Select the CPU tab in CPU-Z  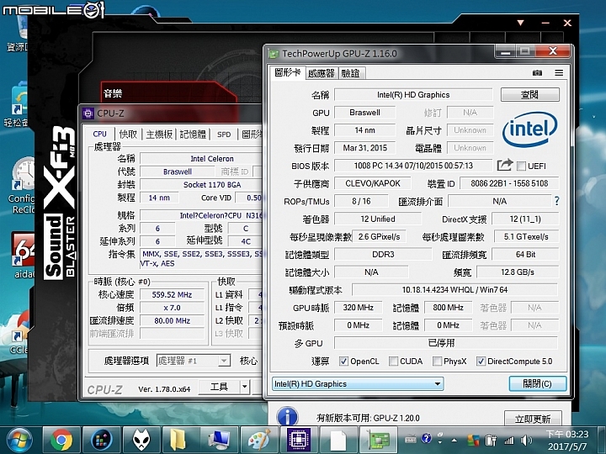pyautogui.click(x=99, y=134)
